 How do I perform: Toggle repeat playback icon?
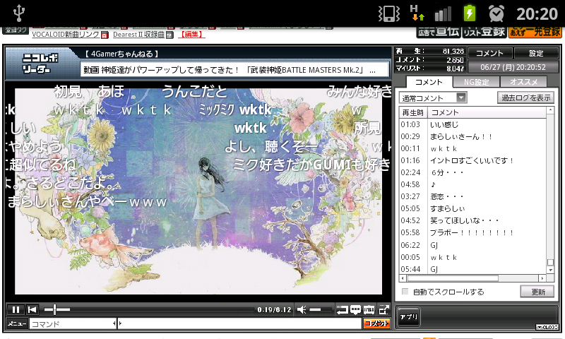tap(342, 309)
